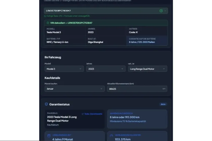Click the 'Kaufdetails' heading

[x=52, y=78]
